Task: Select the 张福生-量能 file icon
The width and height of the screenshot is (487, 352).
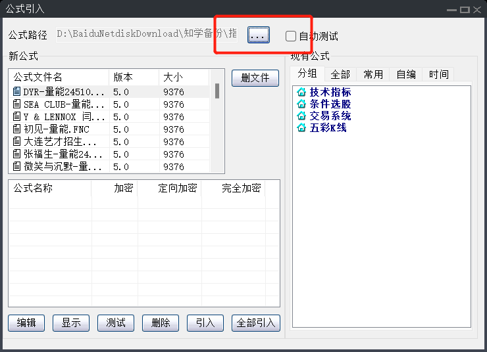Action: tap(17, 154)
